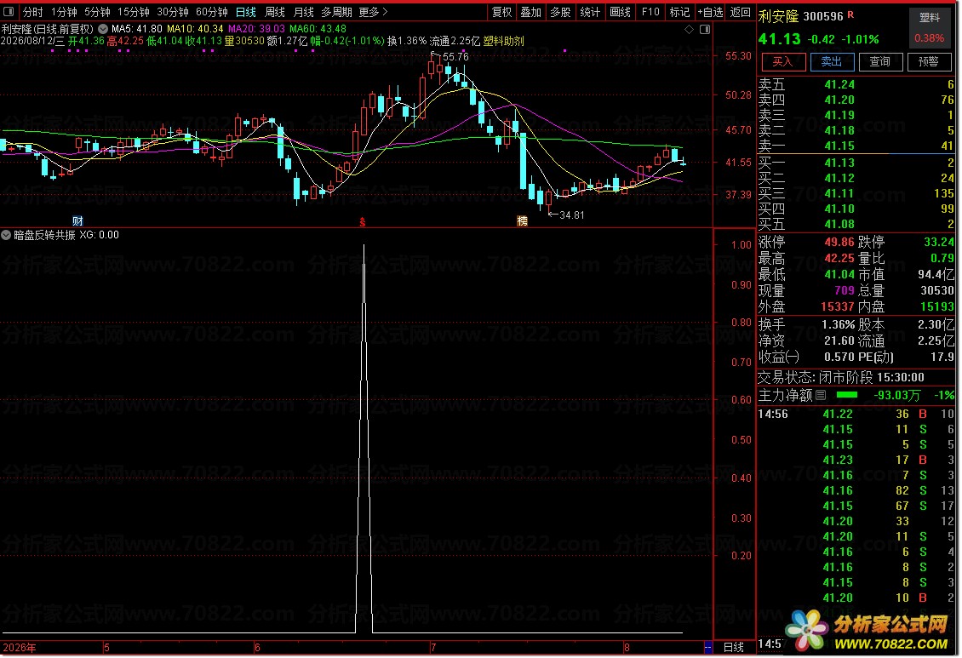Click the month 6 marker on the timeline
962x658 pixels.
258,648
